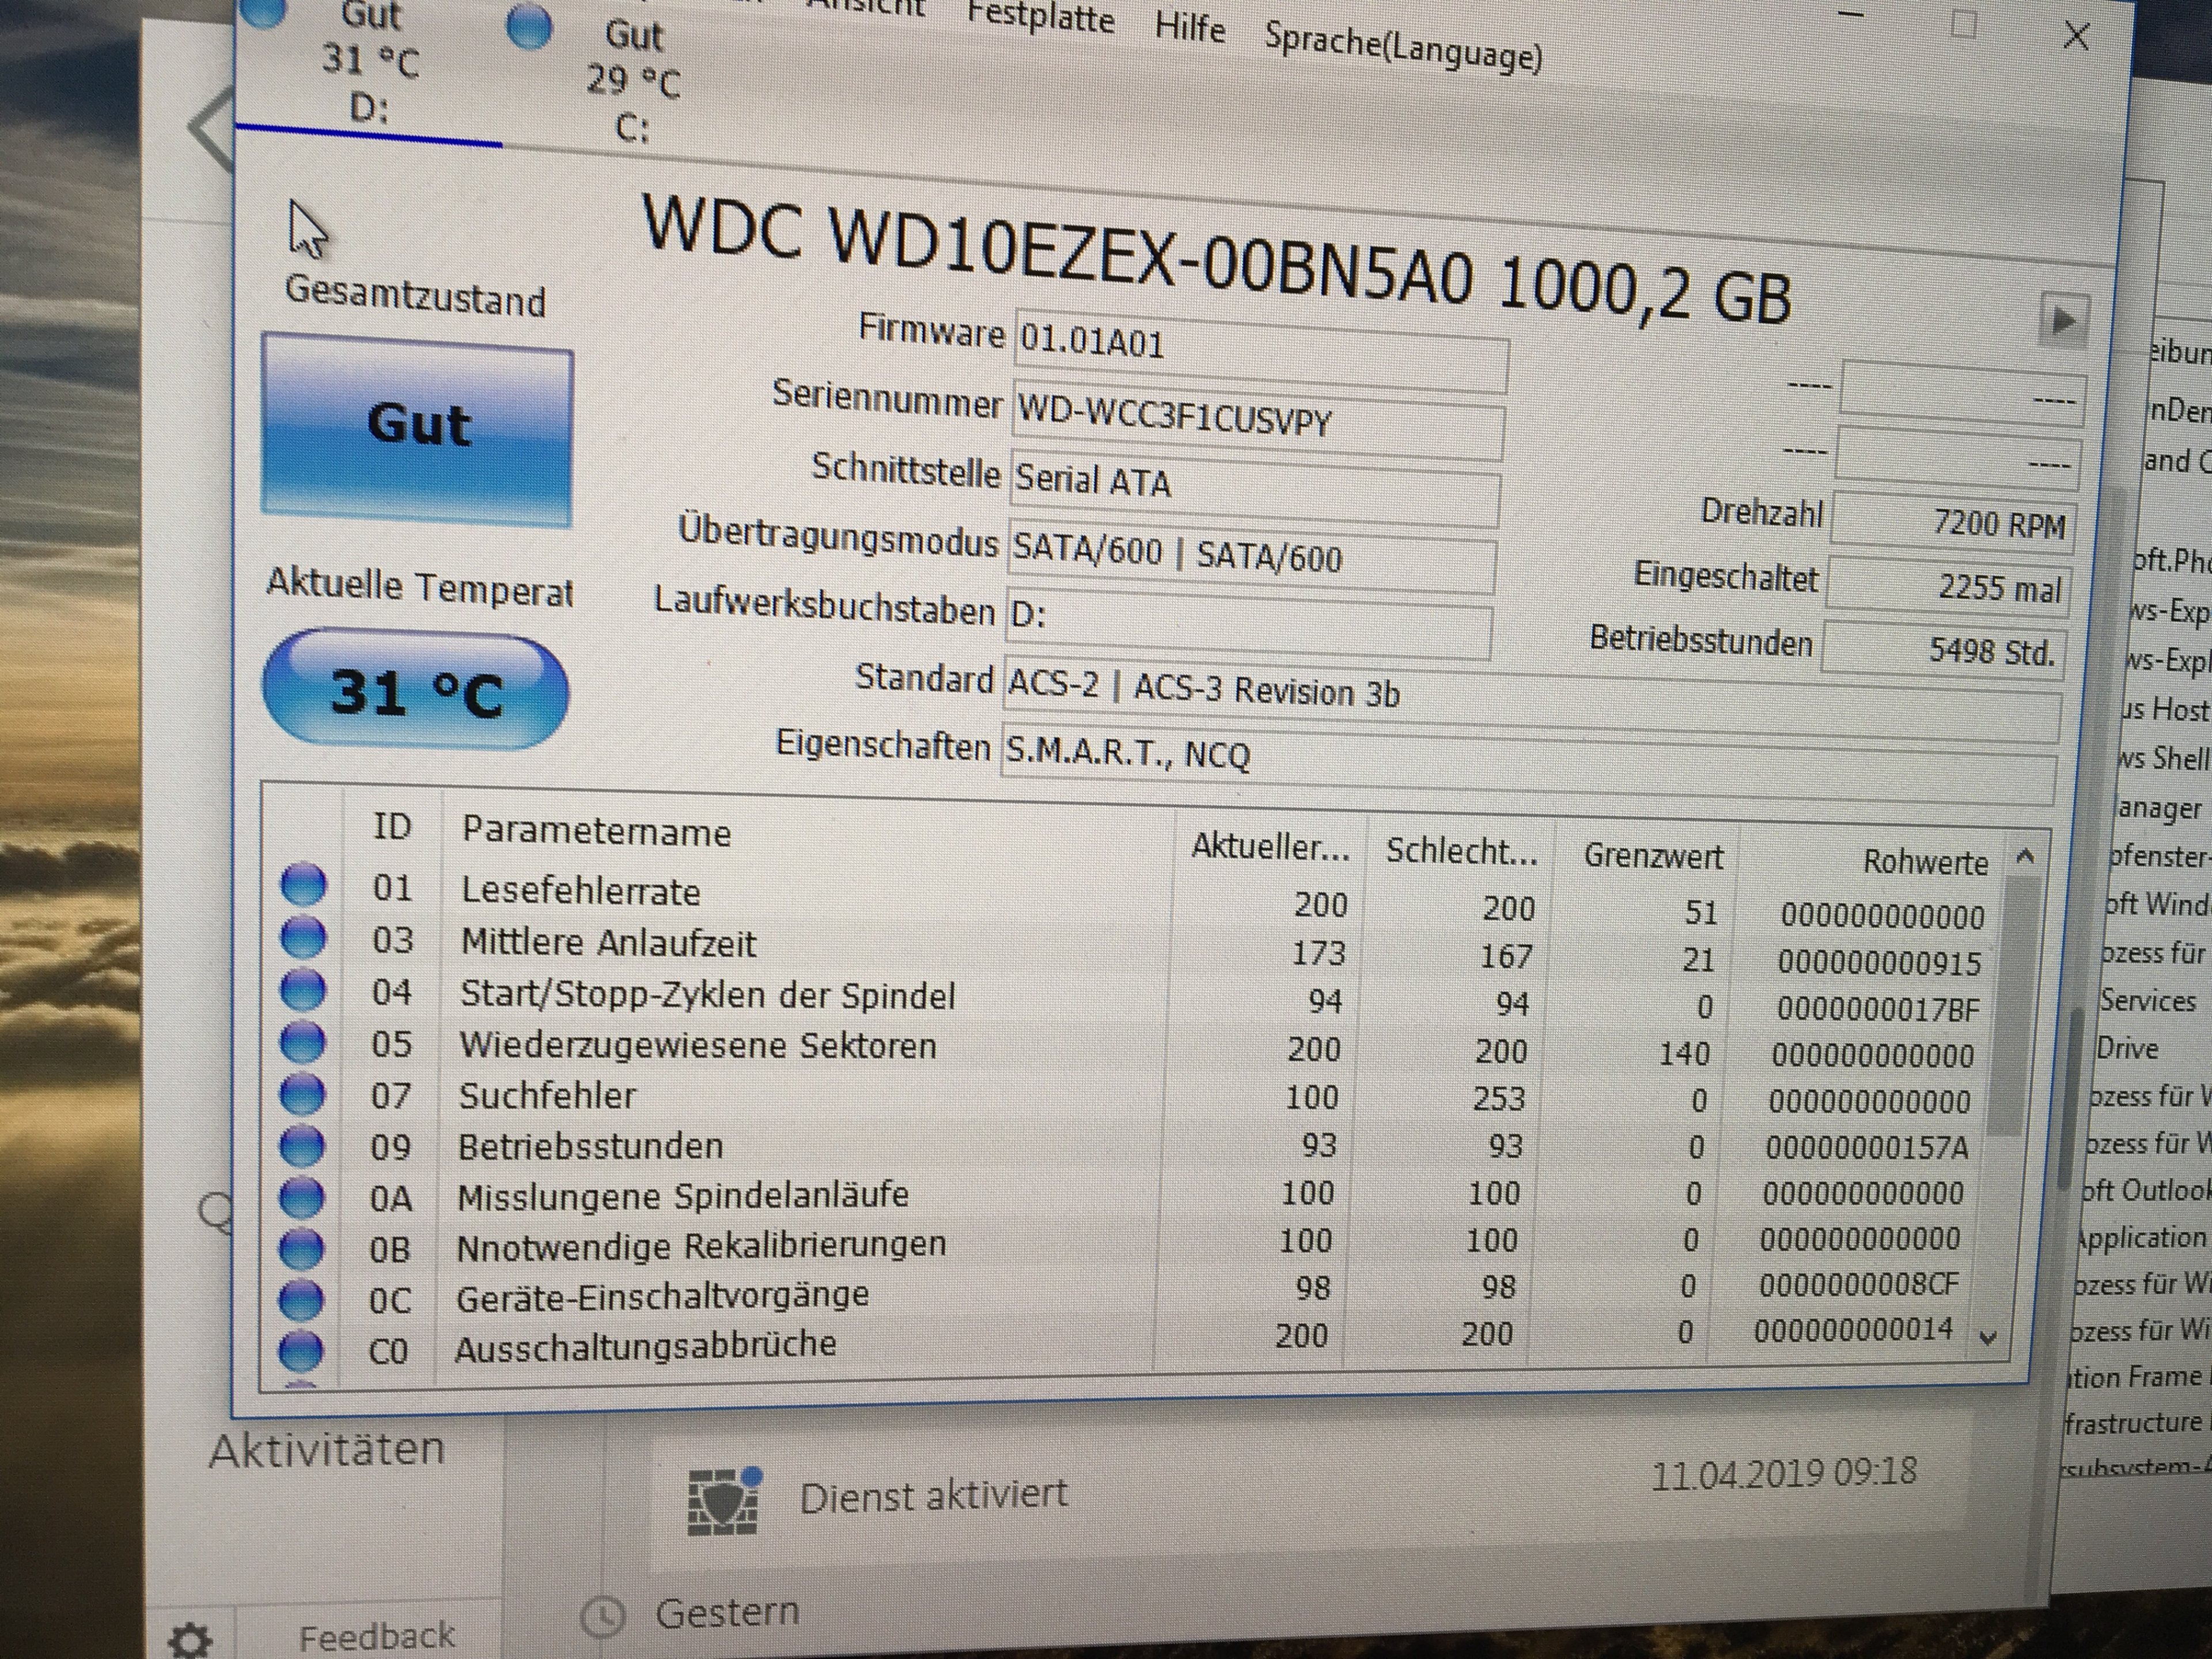Image resolution: width=2212 pixels, height=1659 pixels.
Task: Open the Feedback link
Action: [376, 1637]
